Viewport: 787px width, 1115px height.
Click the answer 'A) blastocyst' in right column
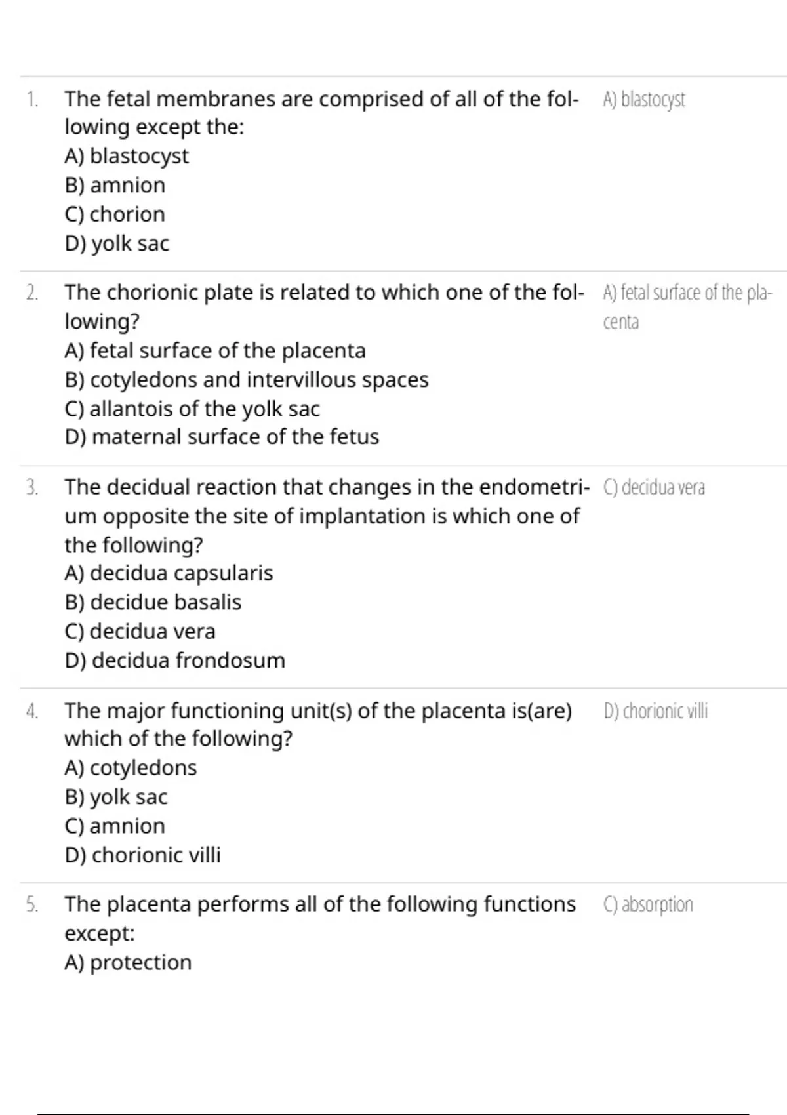click(644, 100)
